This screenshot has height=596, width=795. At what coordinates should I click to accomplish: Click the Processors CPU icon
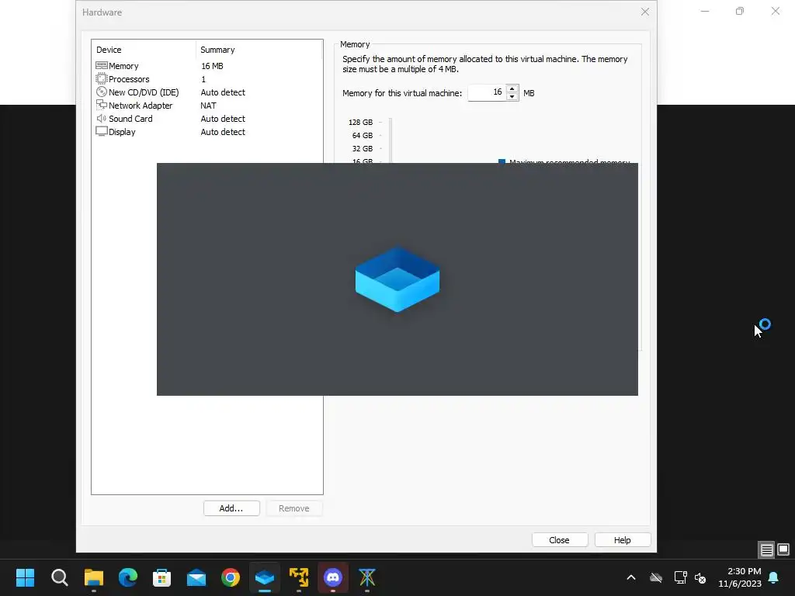(102, 78)
